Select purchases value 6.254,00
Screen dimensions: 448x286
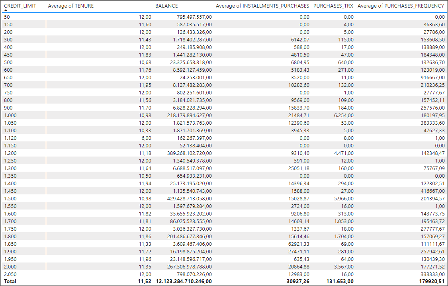[x=343, y=115]
